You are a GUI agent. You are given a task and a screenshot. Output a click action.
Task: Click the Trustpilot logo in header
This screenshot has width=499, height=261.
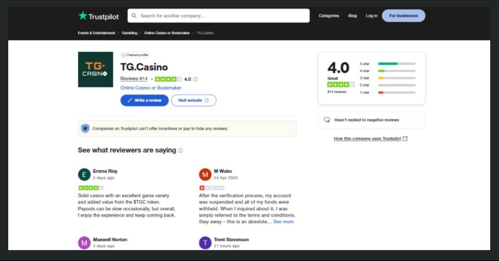(98, 16)
